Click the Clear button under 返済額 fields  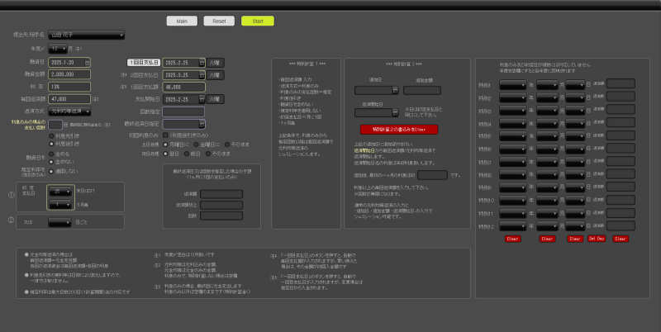tap(621, 239)
